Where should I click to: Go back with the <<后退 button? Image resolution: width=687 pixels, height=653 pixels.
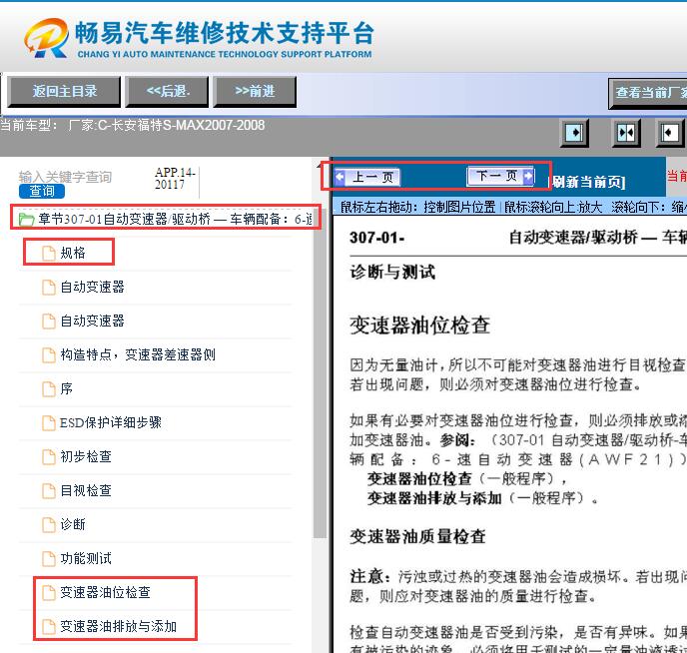[x=167, y=92]
